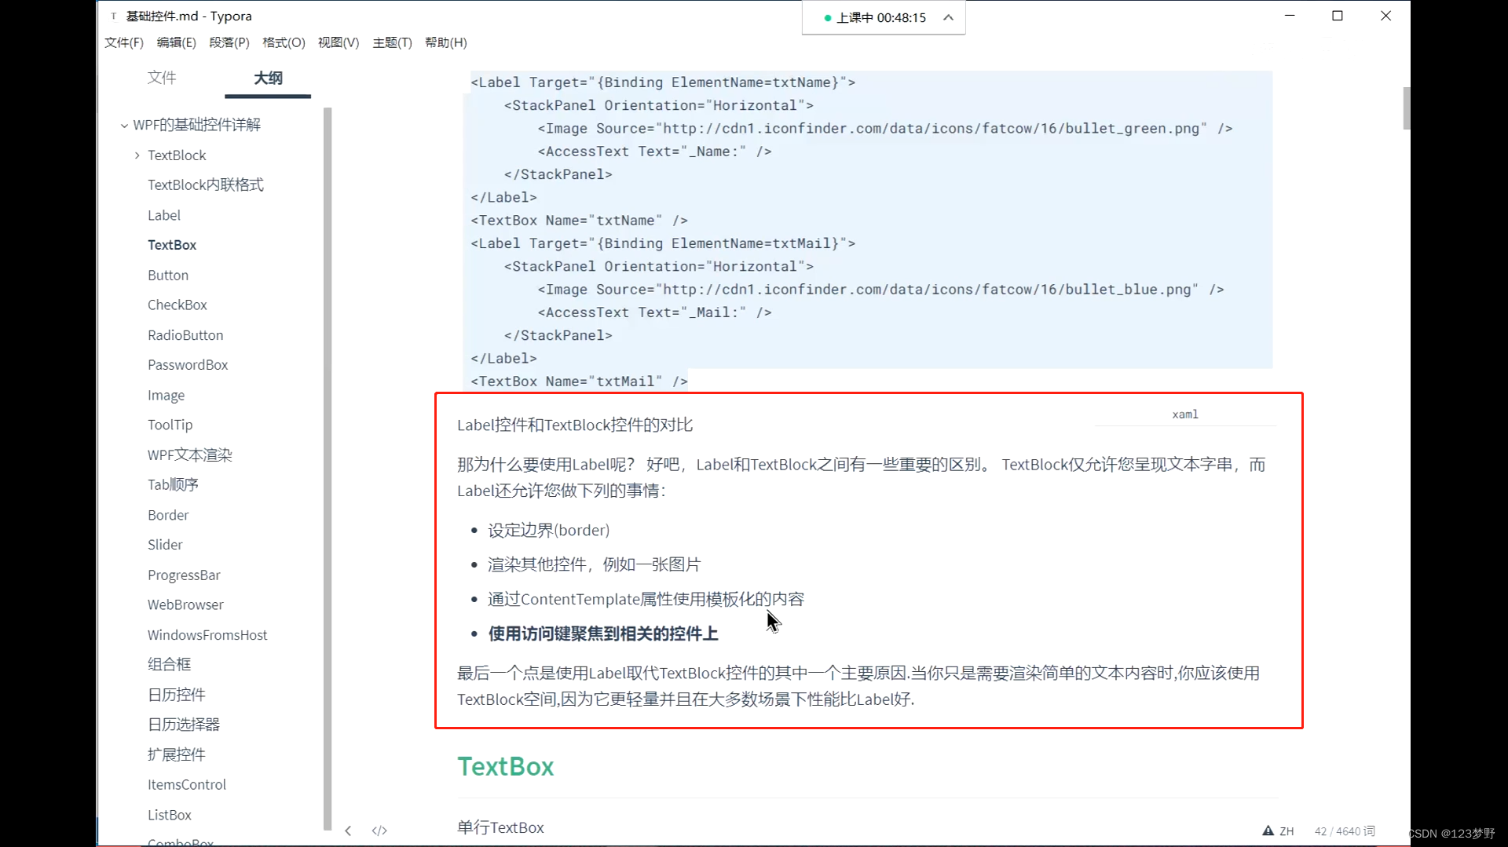Show word count details 42 / 4640 词
The image size is (1508, 847).
tap(1345, 831)
